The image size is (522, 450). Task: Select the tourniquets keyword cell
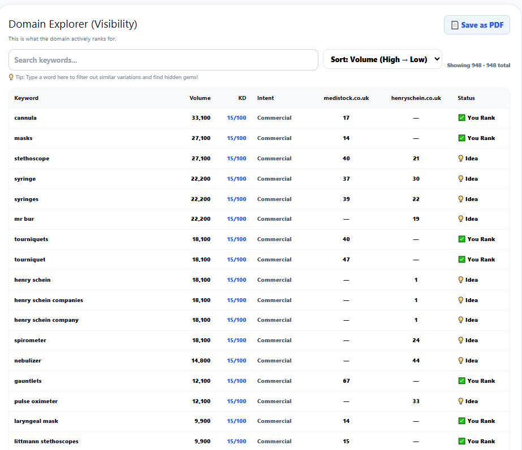tap(31, 239)
